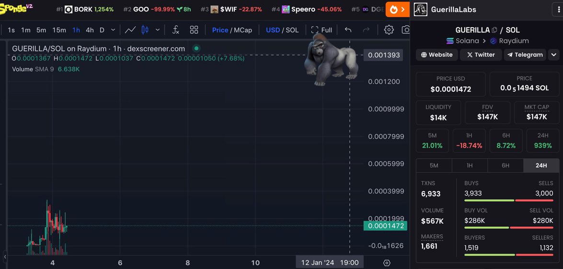
Task: Open the Sponge V2 logo banner
Action: tap(16, 8)
